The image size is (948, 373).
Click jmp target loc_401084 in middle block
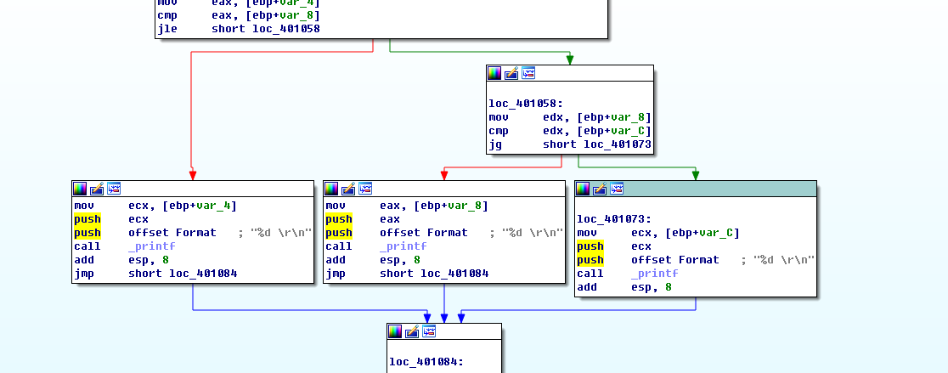pyautogui.click(x=457, y=274)
